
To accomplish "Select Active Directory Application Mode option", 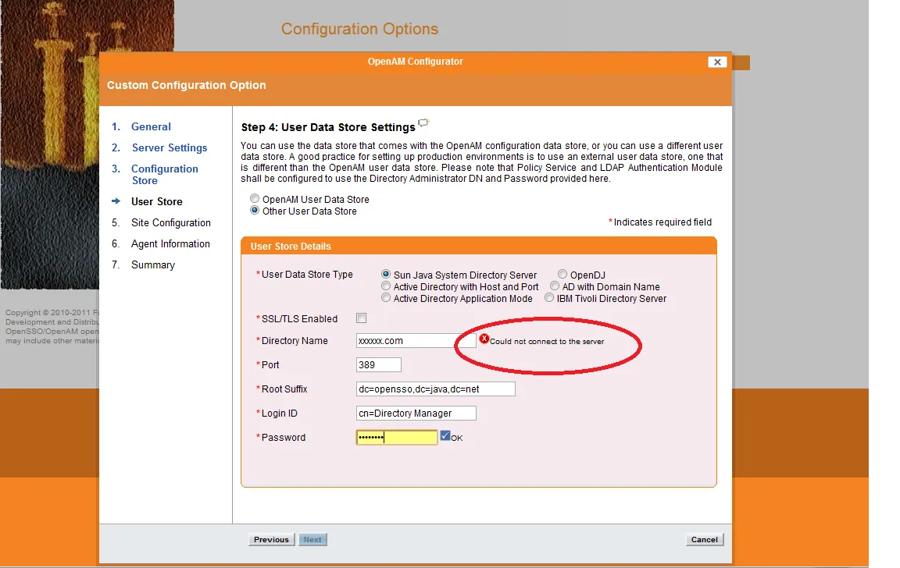I will [386, 298].
